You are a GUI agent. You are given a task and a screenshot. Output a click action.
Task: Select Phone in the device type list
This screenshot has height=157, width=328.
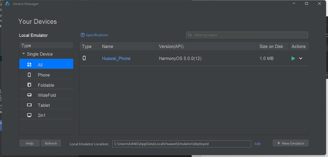point(46,75)
